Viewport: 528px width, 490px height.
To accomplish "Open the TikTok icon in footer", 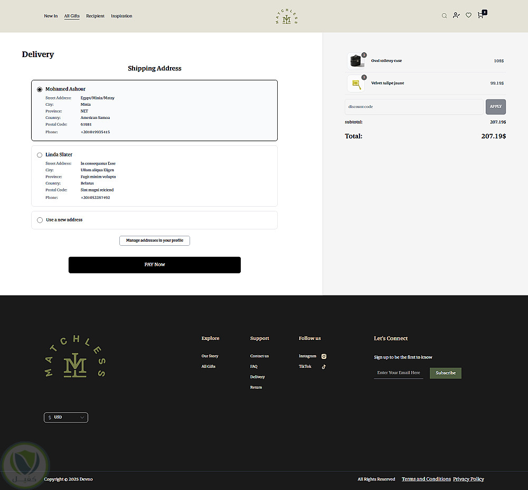I will 324,367.
